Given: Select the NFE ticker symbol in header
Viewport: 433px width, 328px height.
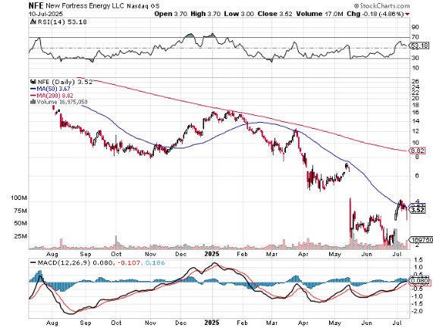Looking at the screenshot, I should coord(36,5).
